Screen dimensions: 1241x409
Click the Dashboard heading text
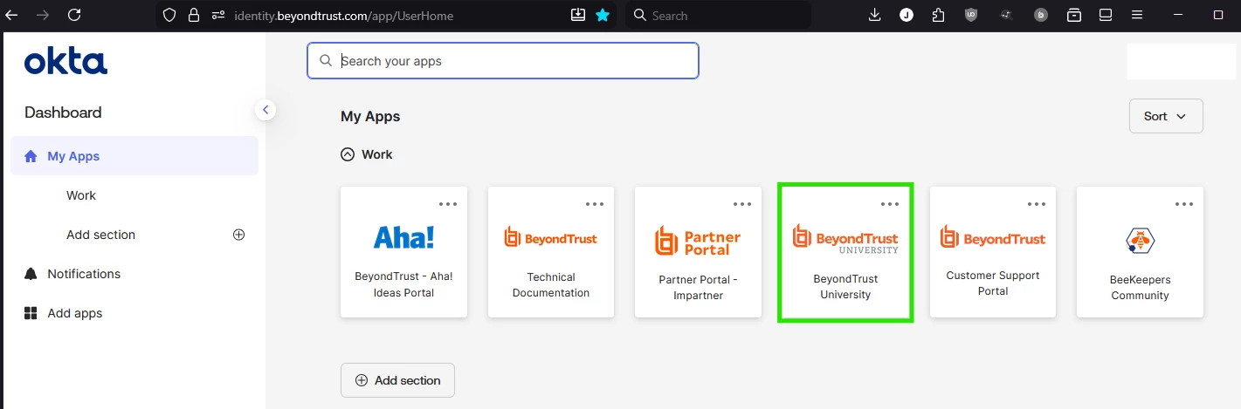click(63, 112)
